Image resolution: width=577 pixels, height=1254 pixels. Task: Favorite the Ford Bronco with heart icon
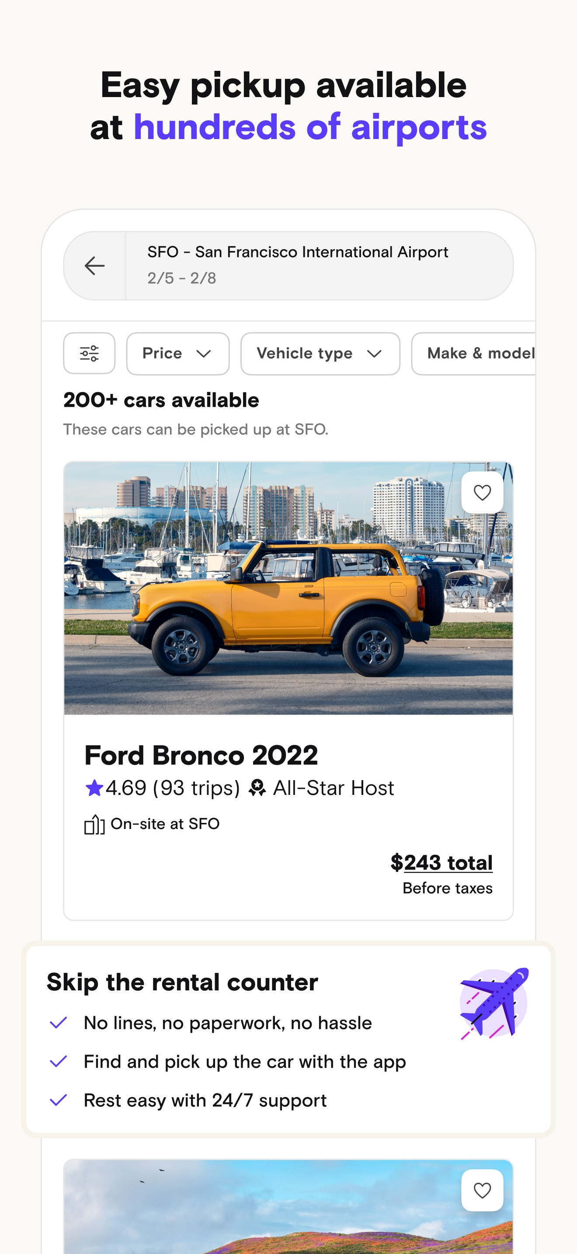tap(482, 493)
